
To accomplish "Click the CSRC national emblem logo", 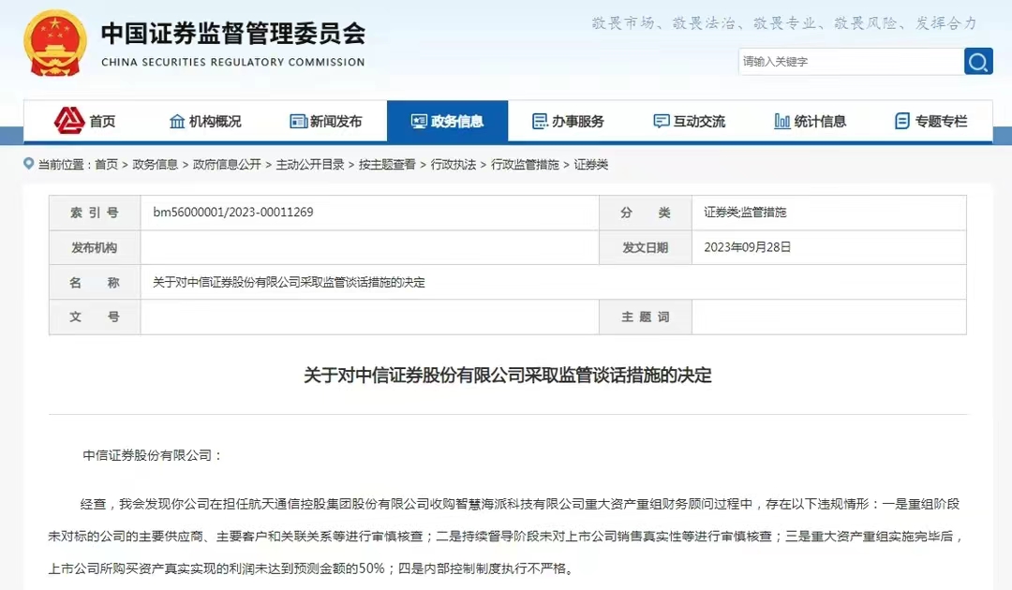I will pos(54,41).
